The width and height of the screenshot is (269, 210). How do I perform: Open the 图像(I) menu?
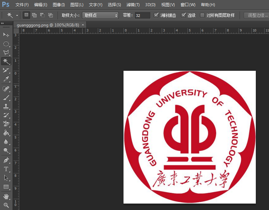59,5
